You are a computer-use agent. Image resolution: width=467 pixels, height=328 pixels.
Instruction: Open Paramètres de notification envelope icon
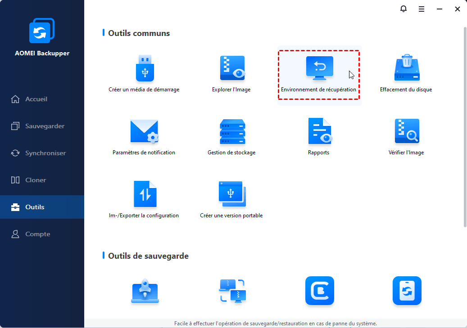tap(145, 131)
